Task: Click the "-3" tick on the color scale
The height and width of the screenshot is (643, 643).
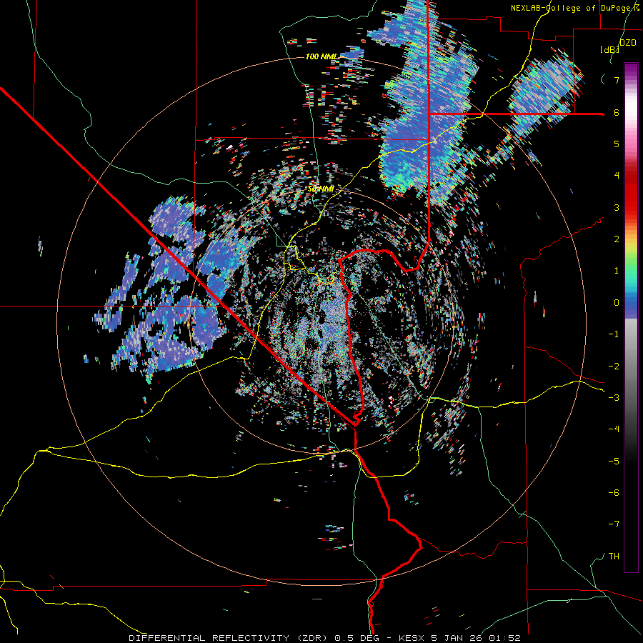Action: point(614,398)
